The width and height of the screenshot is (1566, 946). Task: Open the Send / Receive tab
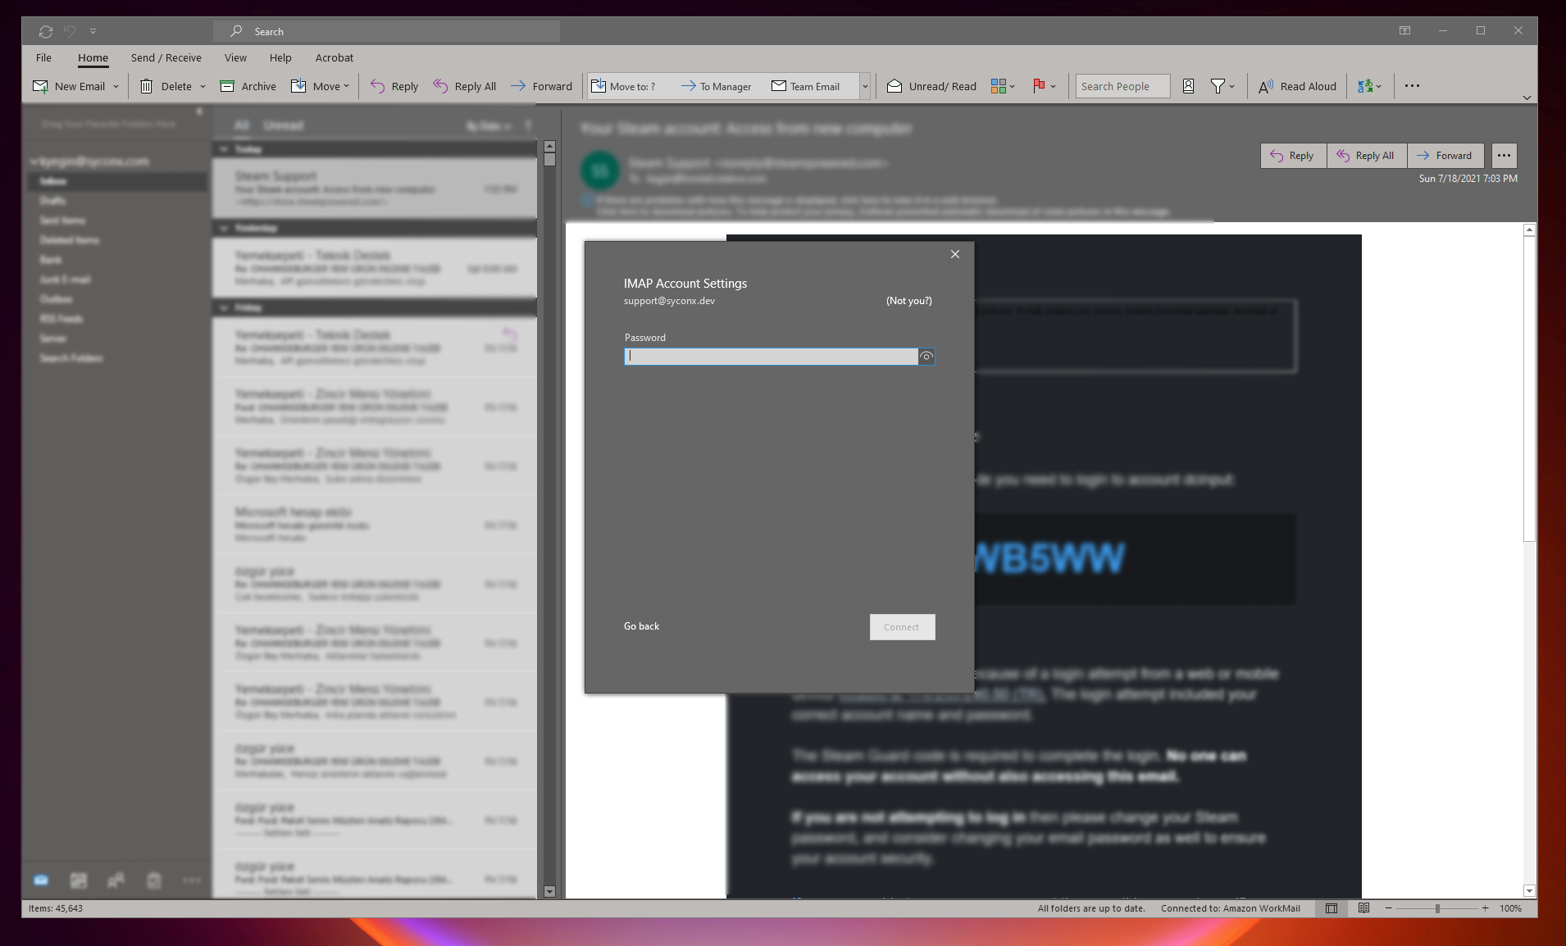(x=166, y=57)
